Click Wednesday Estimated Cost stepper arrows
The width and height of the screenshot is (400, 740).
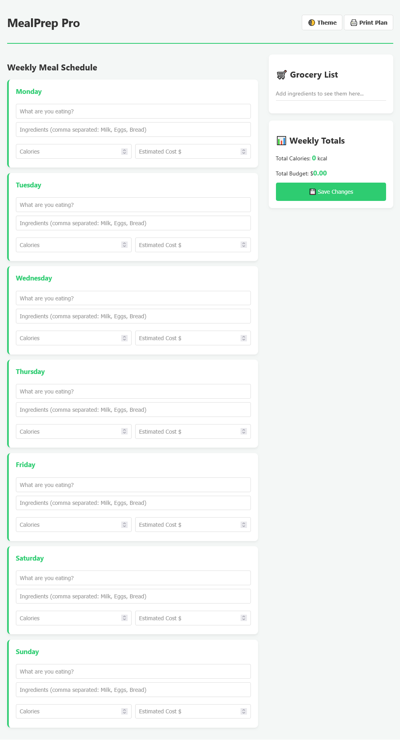point(244,338)
